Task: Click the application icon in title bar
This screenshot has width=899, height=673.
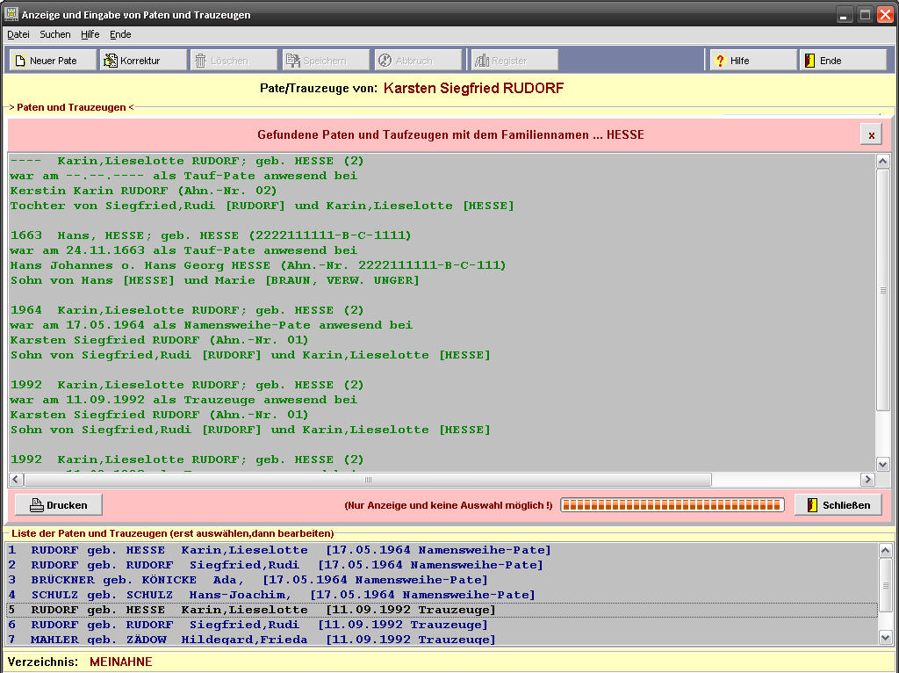Action: pyautogui.click(x=11, y=14)
